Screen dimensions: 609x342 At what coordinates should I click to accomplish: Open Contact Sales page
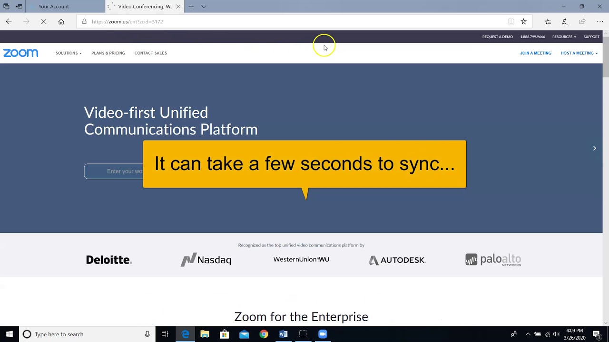point(150,53)
